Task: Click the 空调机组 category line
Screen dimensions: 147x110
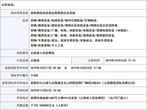Action: pos(64,20)
